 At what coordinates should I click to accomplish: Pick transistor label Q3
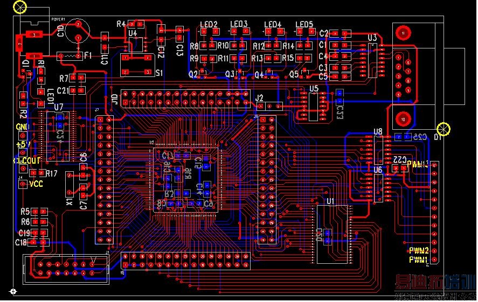230,74
